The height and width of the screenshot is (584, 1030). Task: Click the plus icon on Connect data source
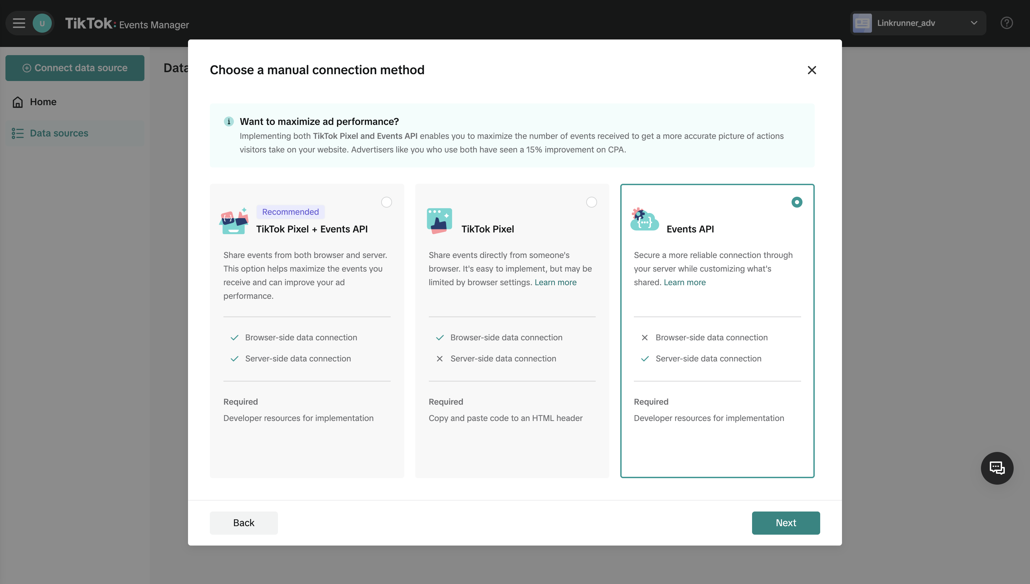pyautogui.click(x=27, y=68)
